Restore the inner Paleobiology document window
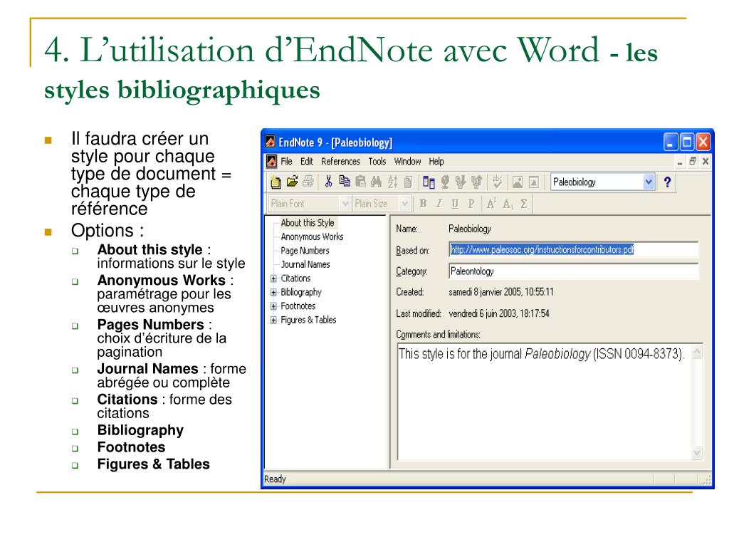The height and width of the screenshot is (547, 729). [693, 162]
